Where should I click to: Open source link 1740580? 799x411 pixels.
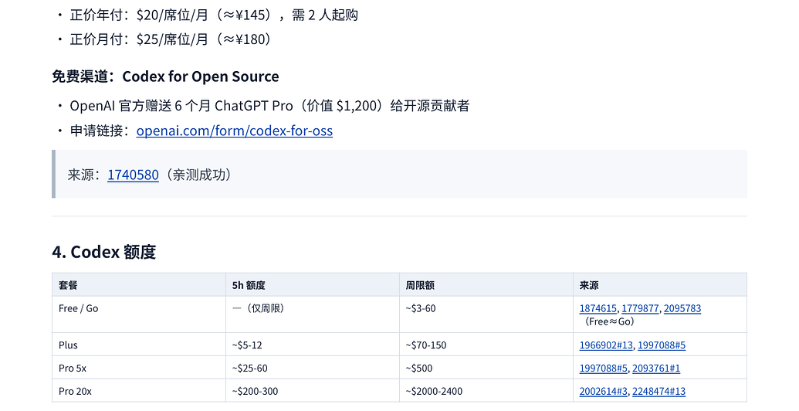point(133,175)
